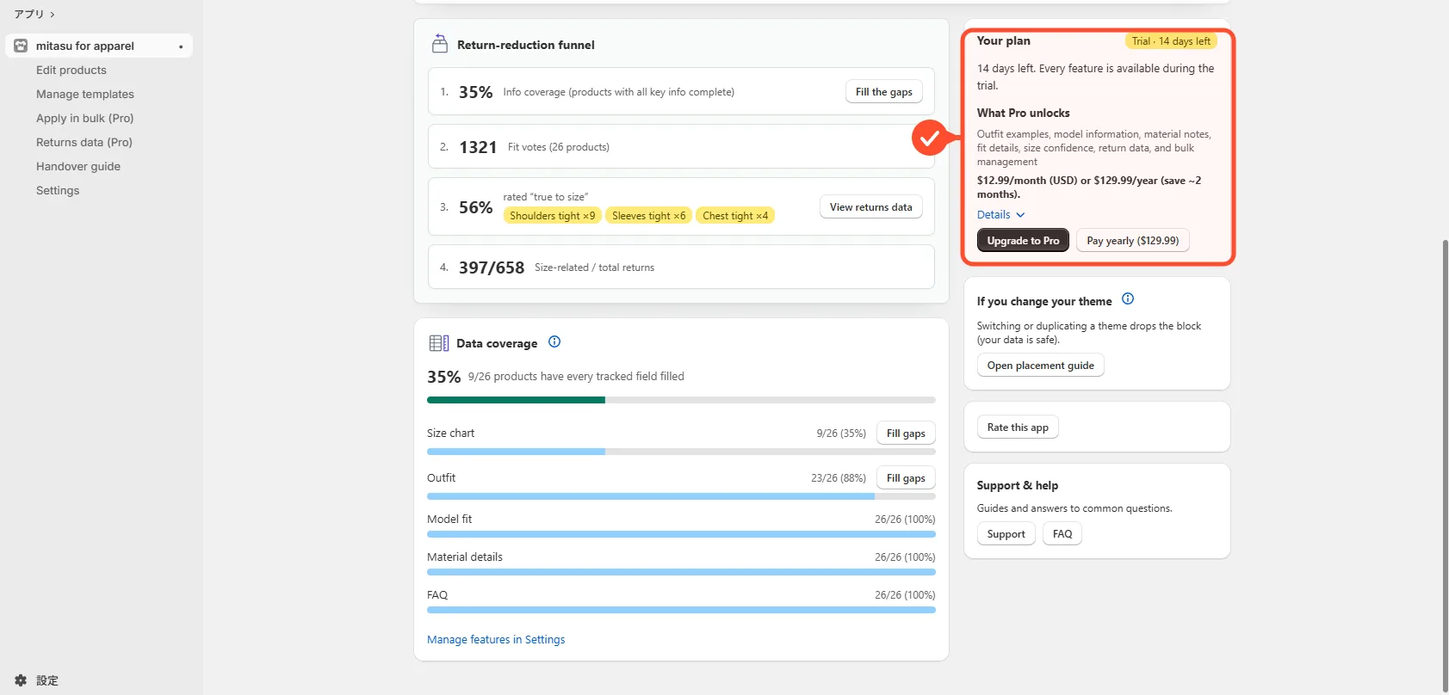1449x695 pixels.
Task: Go to Returns data (Pro) page
Action: [84, 143]
